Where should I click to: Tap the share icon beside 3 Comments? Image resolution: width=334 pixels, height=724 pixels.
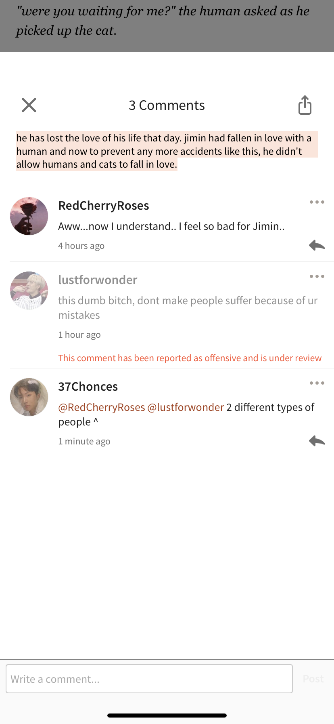(x=305, y=105)
